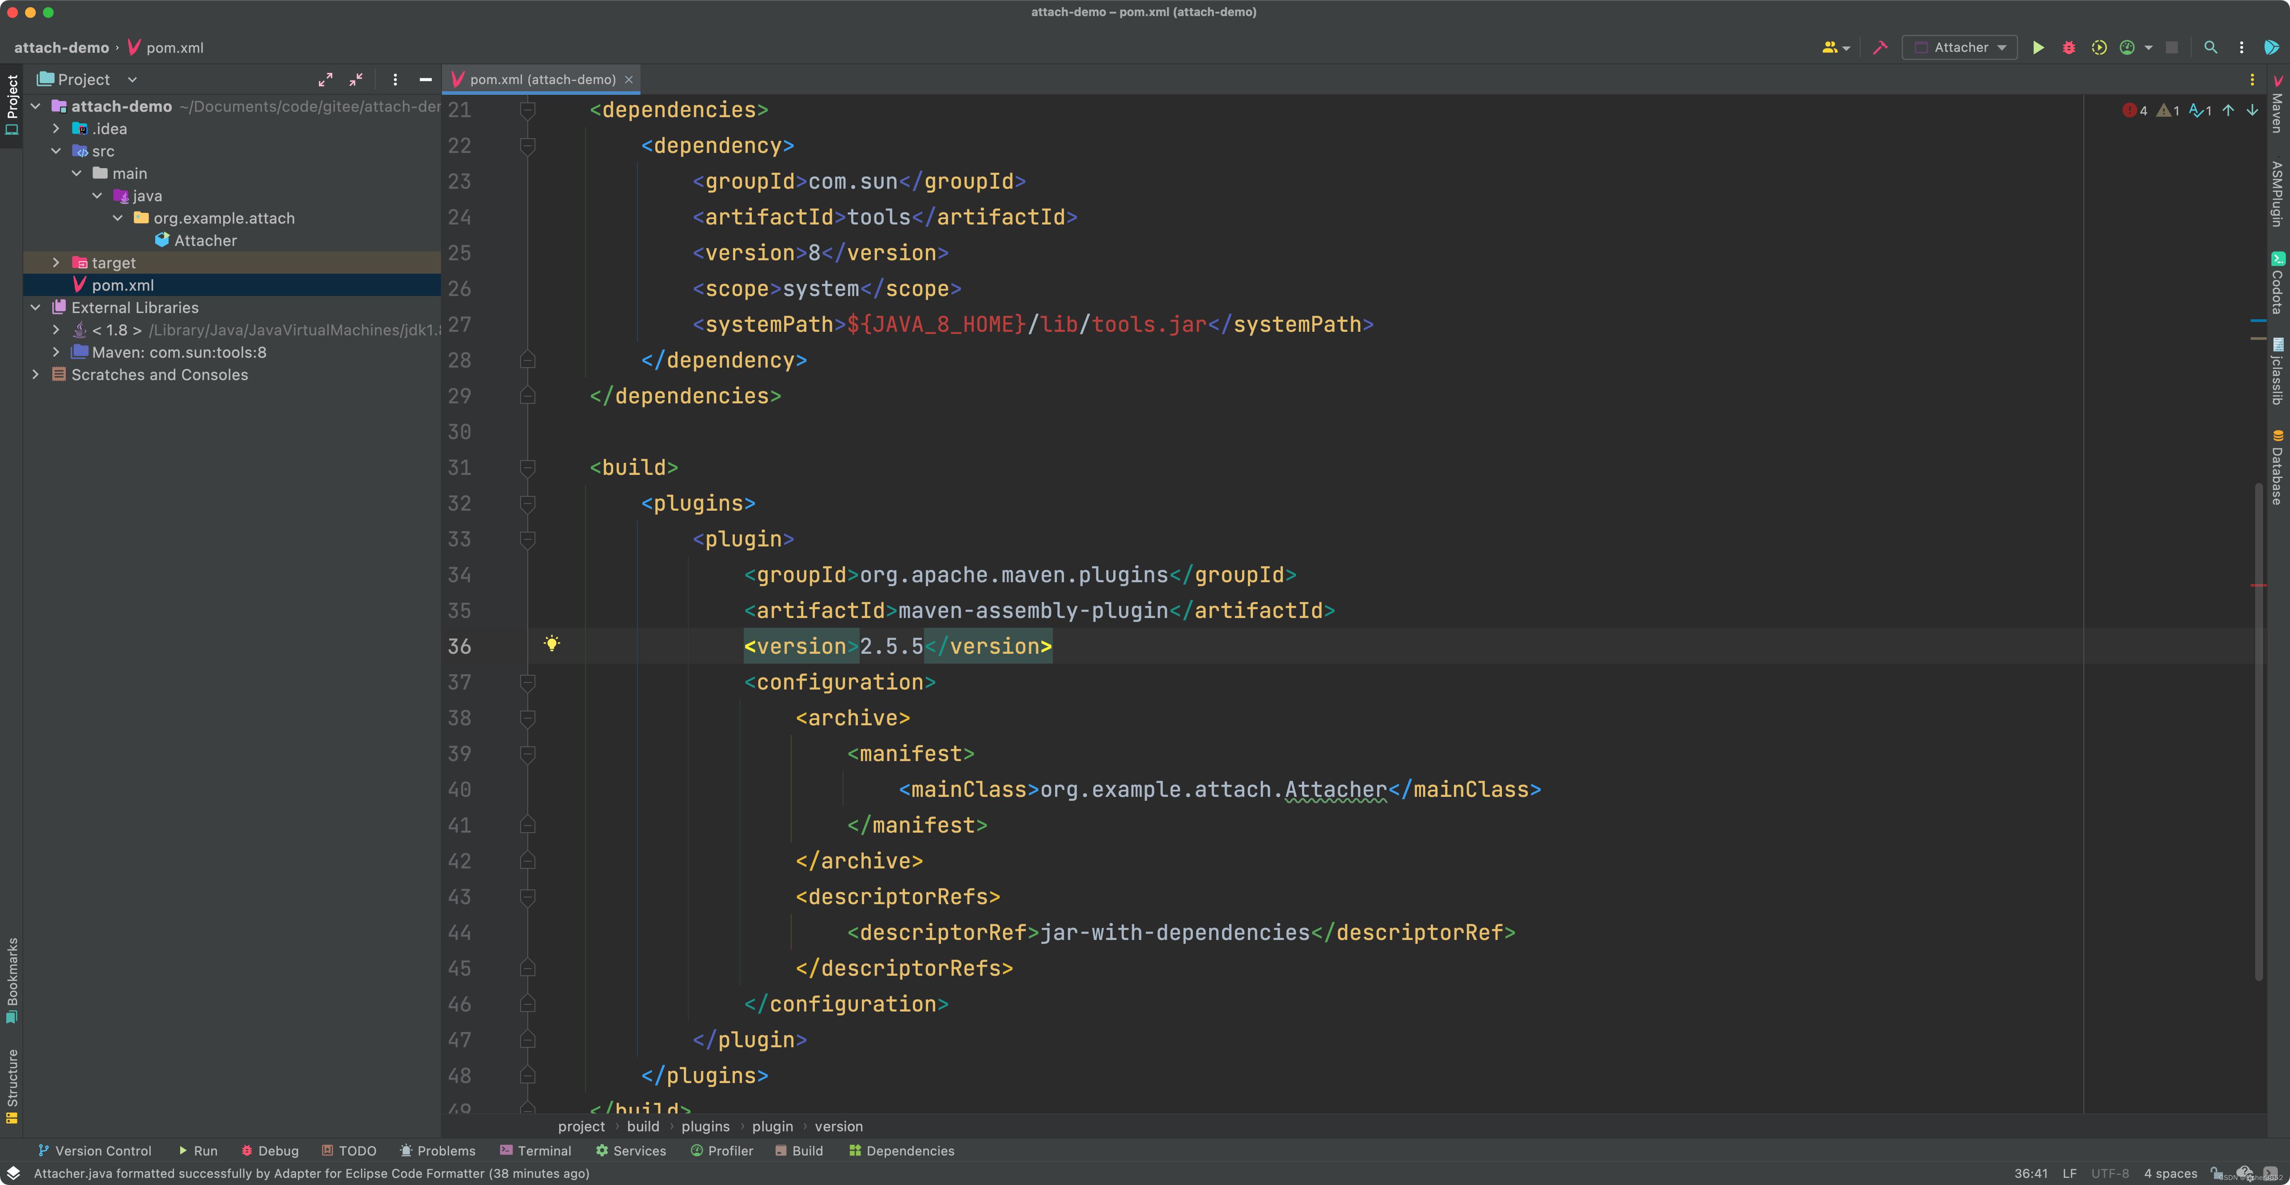The image size is (2290, 1185).
Task: Click the Build project hammer icon
Action: [1880, 48]
